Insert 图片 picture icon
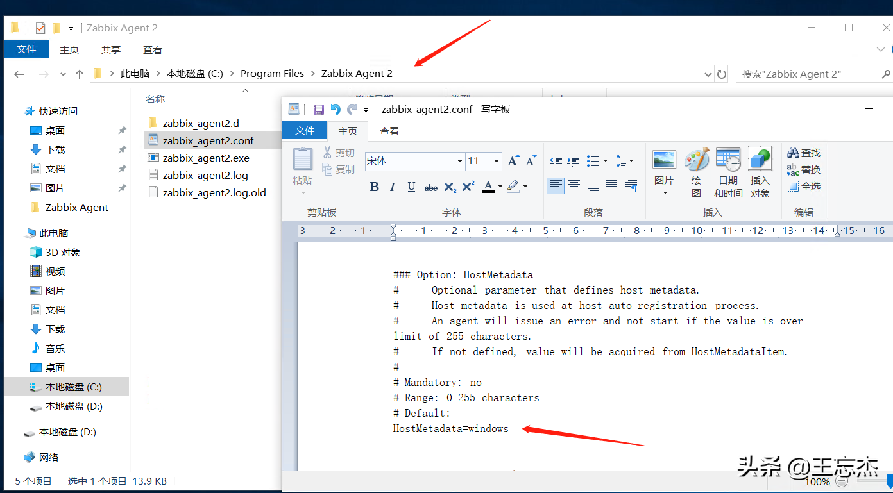Image resolution: width=893 pixels, height=493 pixels. point(664,160)
